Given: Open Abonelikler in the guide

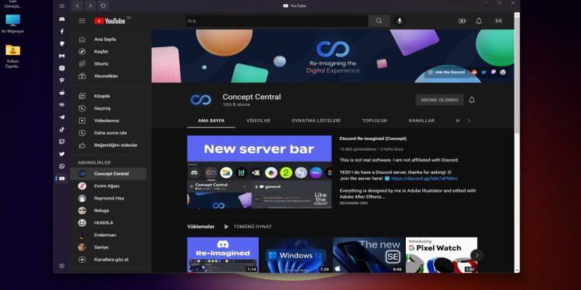Looking at the screenshot, I should [x=108, y=76].
